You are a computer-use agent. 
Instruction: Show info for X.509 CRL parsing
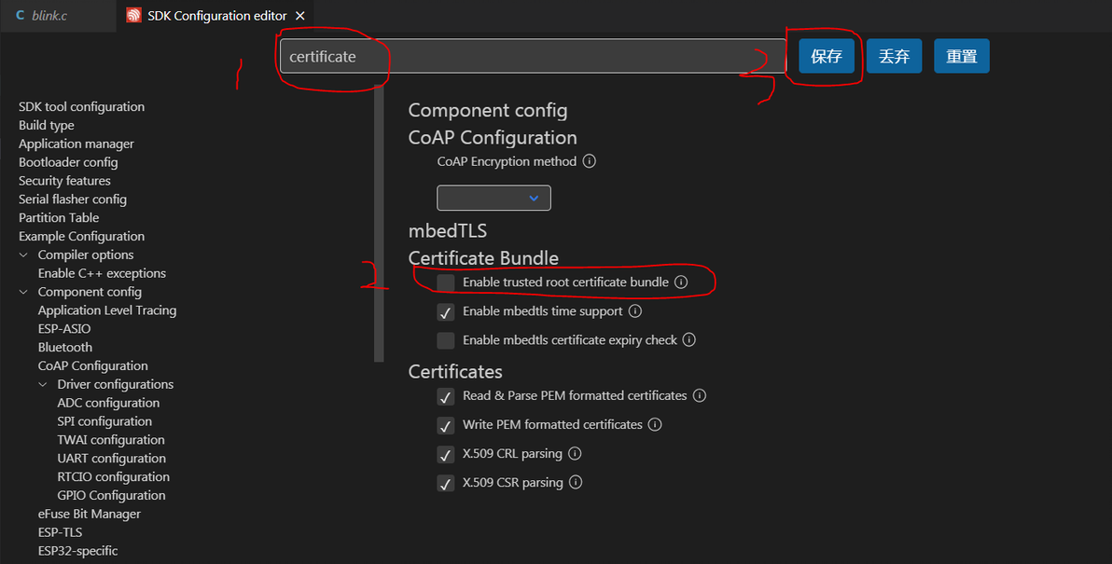(575, 454)
